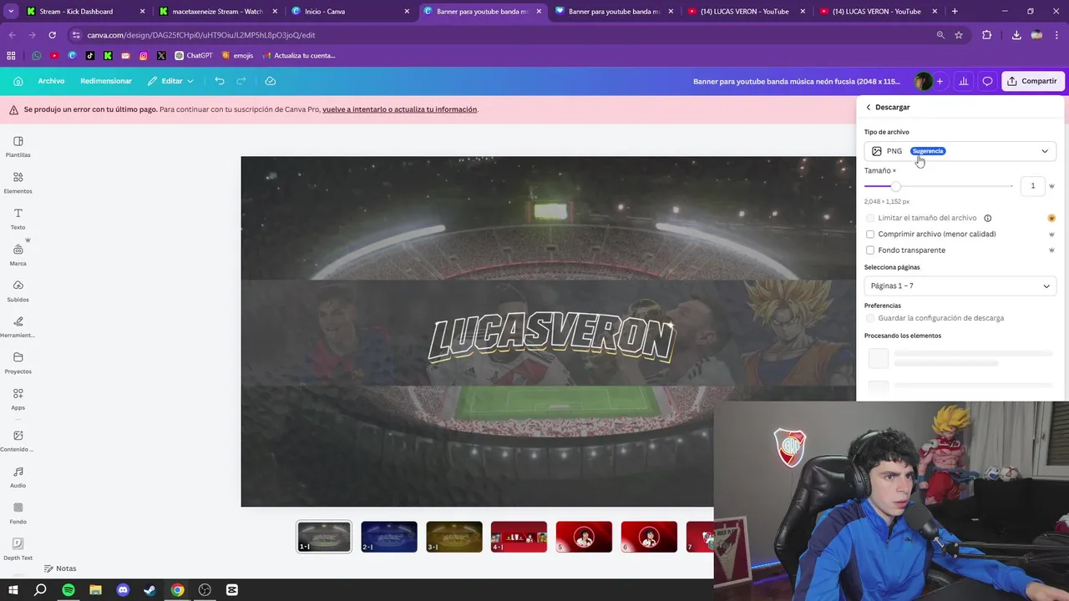Open the Elementos panel
The width and height of the screenshot is (1069, 601).
(18, 183)
